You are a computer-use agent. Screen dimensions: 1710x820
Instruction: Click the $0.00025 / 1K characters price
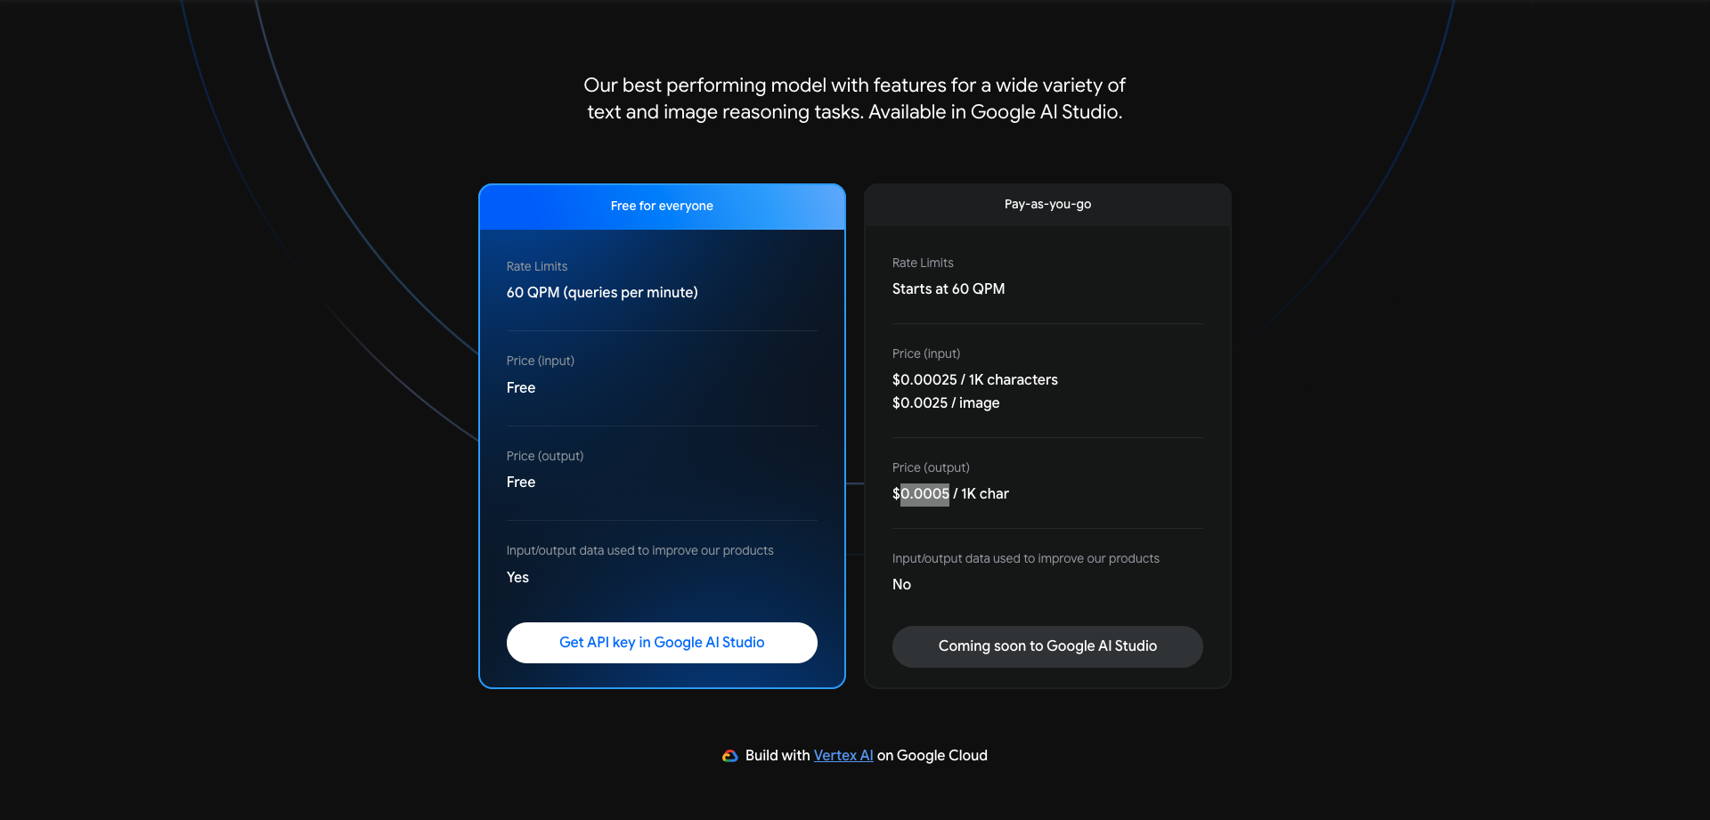click(x=975, y=380)
